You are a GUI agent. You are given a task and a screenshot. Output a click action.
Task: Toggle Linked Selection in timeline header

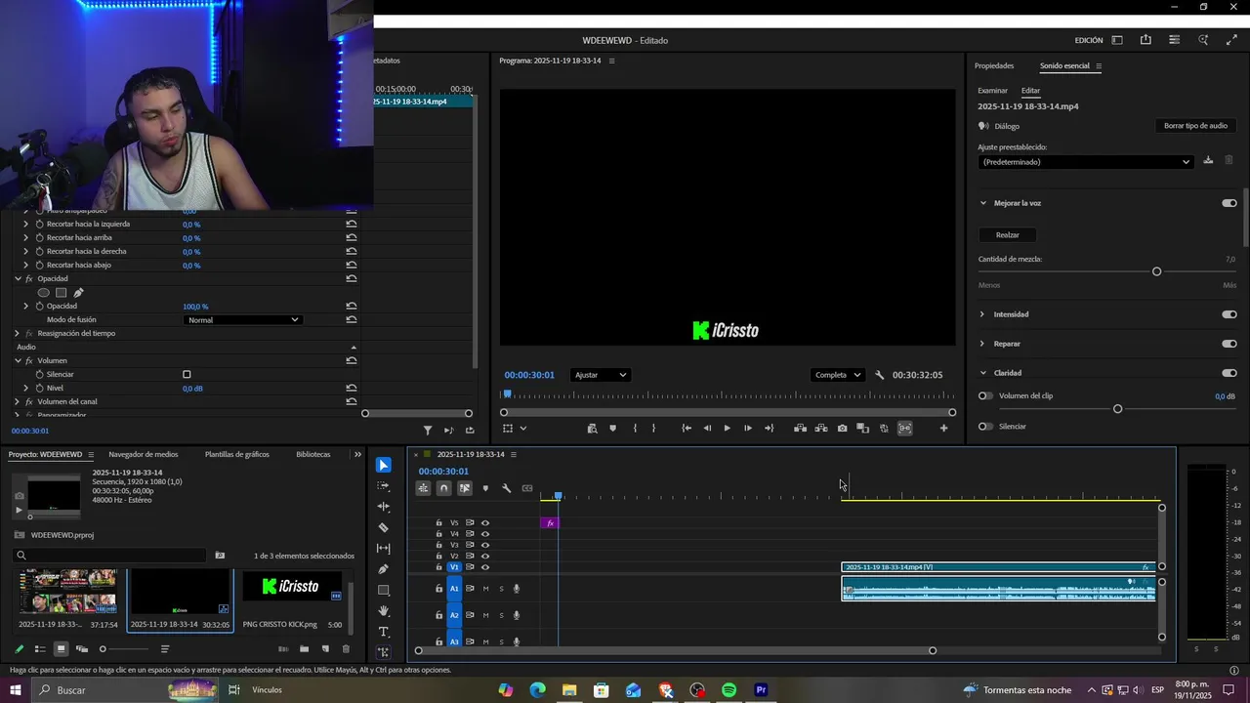(465, 488)
